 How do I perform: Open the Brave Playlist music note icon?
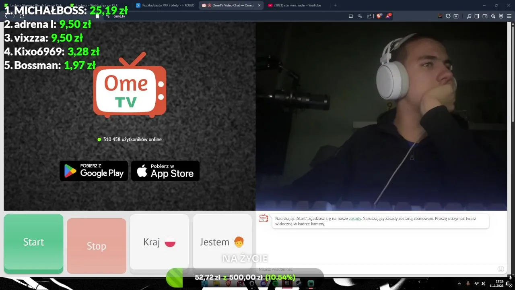tap(469, 16)
